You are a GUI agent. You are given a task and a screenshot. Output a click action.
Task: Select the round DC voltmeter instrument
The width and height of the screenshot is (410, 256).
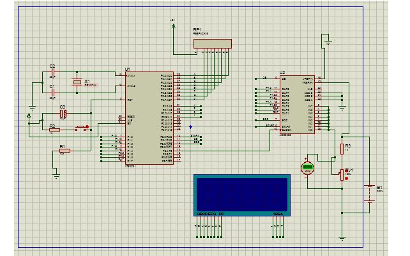(307, 168)
